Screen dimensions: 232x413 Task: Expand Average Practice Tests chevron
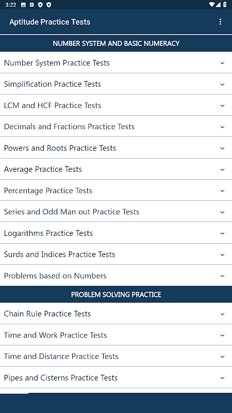pyautogui.click(x=222, y=169)
